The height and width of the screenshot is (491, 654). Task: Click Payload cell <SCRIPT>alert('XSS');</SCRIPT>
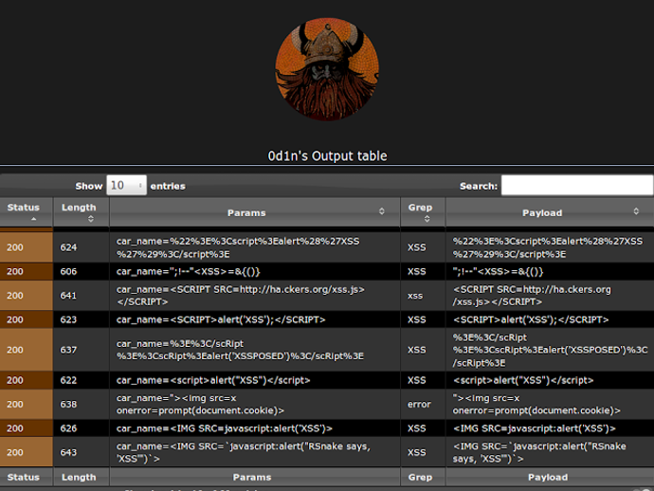(x=550, y=319)
